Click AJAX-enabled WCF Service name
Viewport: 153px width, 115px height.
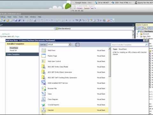point(58,83)
